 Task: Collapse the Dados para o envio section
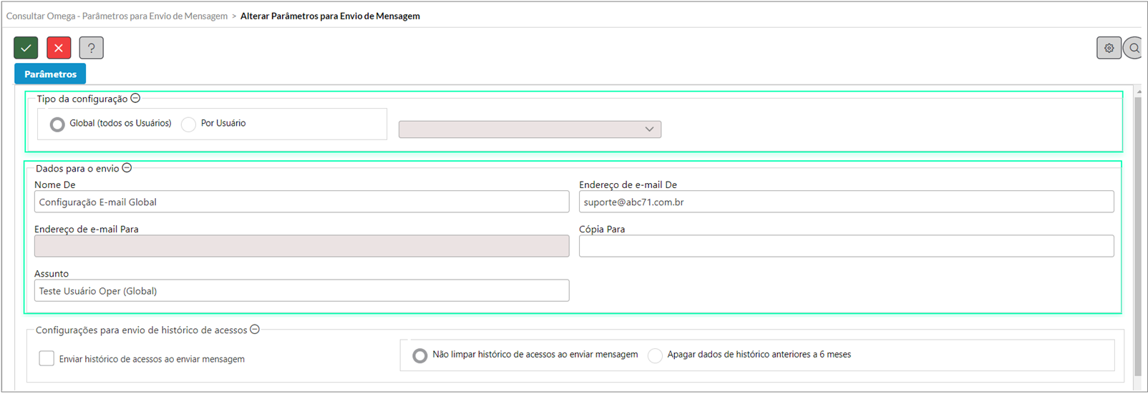point(127,168)
